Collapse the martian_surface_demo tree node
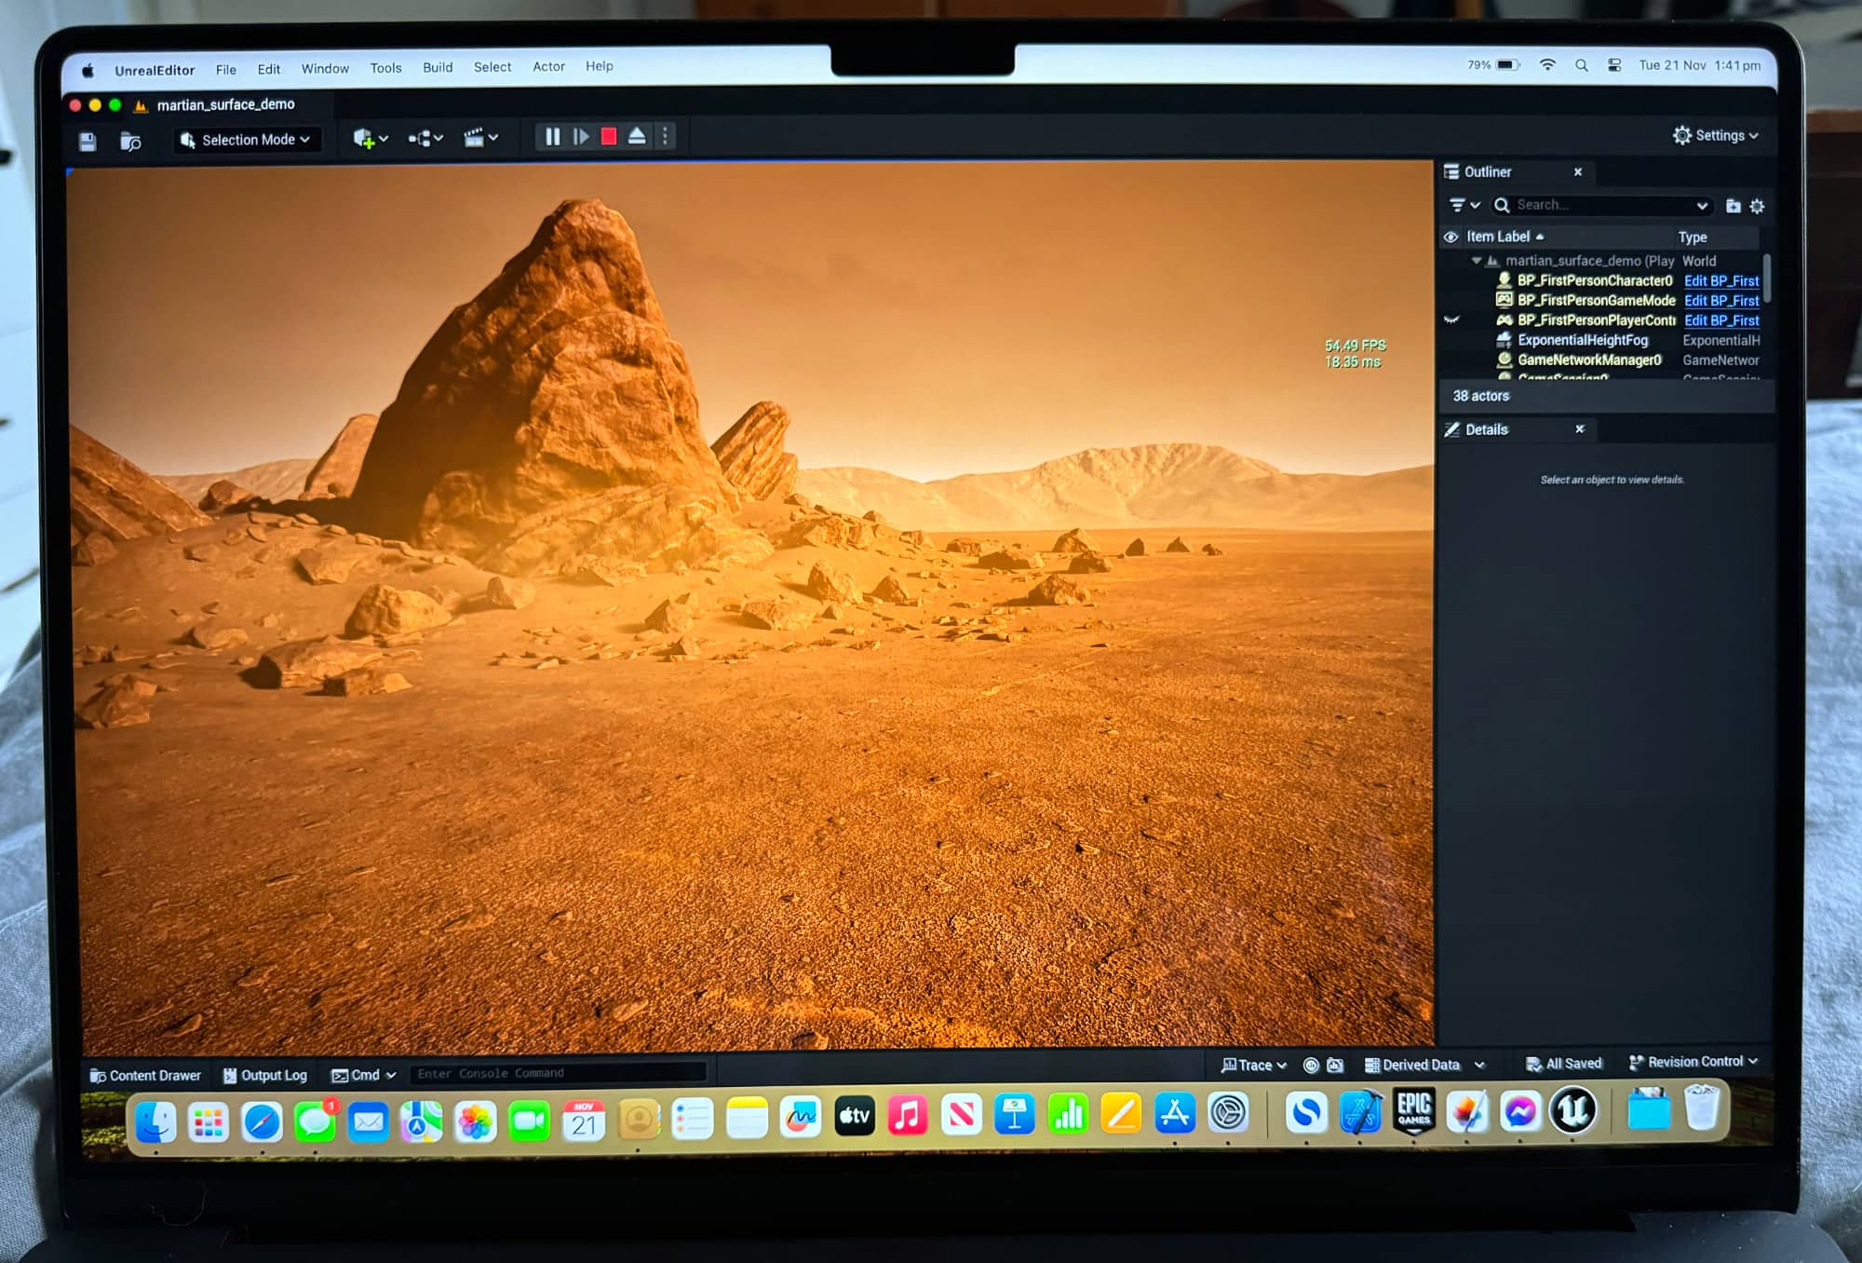This screenshot has height=1263, width=1862. [x=1476, y=262]
